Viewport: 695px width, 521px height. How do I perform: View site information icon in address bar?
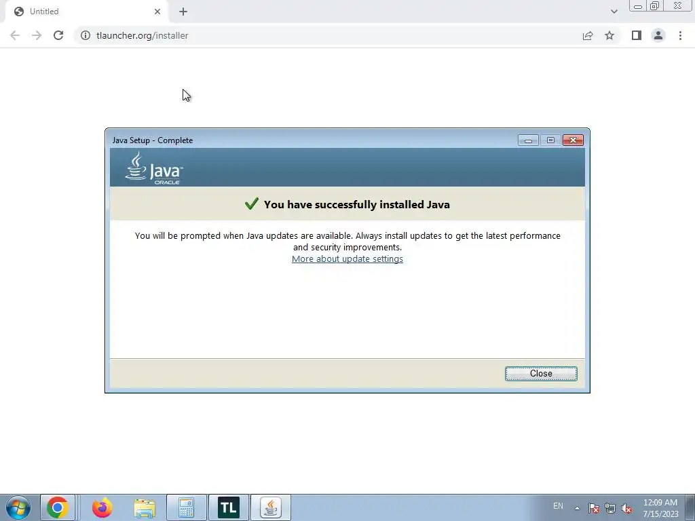click(x=85, y=35)
